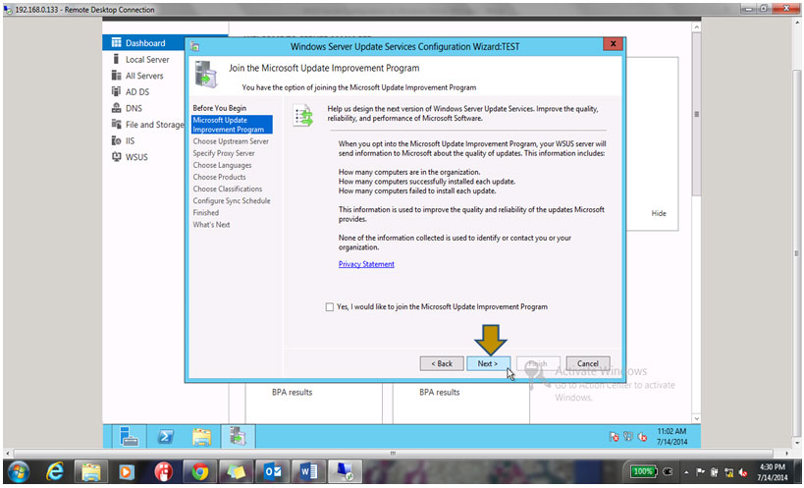This screenshot has width=804, height=488.
Task: Launch PowerShell from remote taskbar
Action: (165, 436)
